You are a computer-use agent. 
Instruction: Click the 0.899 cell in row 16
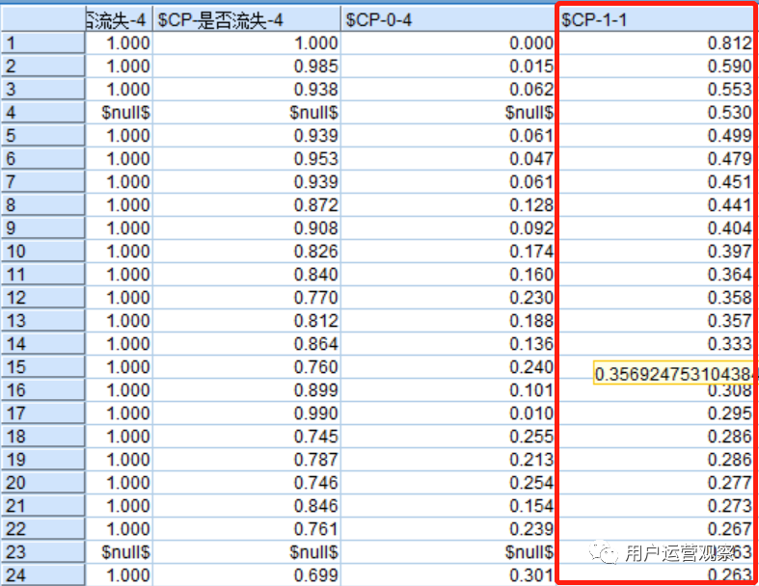coord(247,390)
